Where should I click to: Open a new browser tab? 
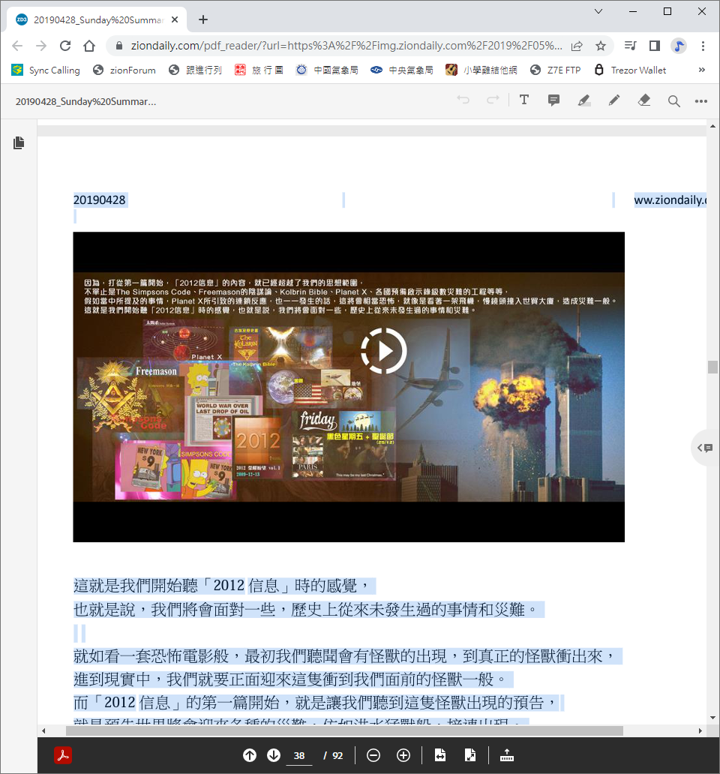point(202,19)
